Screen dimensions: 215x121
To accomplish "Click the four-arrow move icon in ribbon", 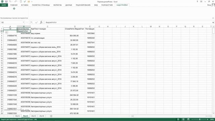I will (14, 9).
